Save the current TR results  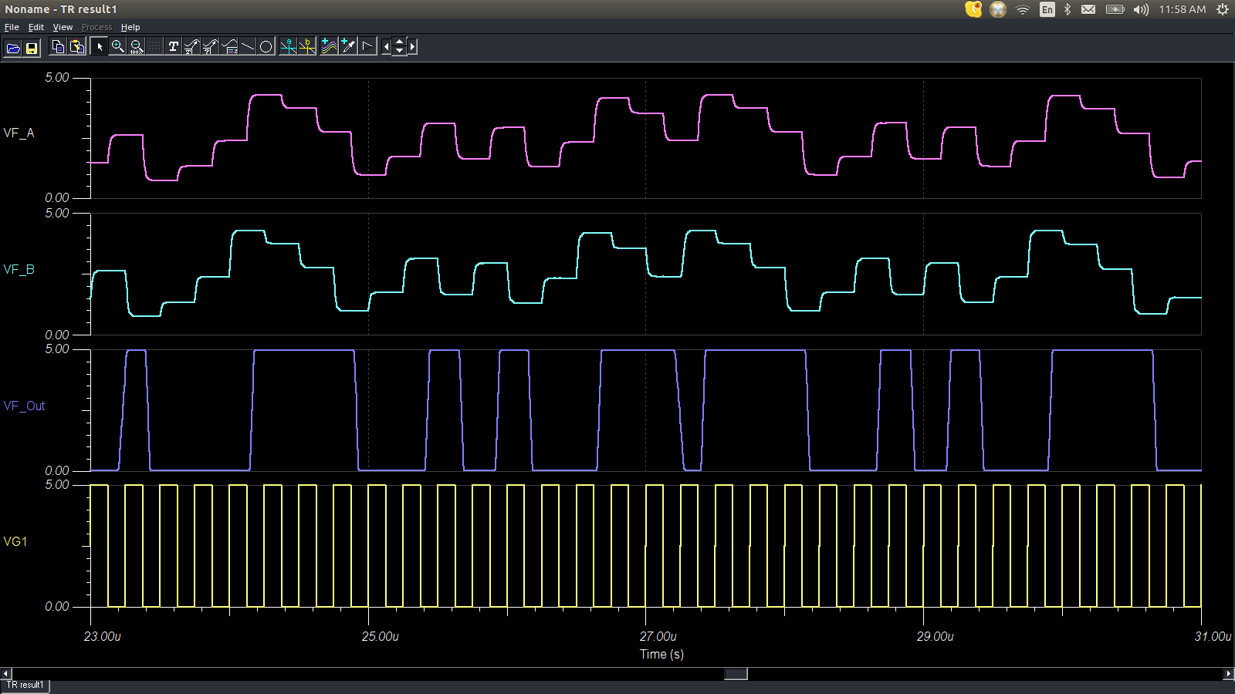(31, 46)
